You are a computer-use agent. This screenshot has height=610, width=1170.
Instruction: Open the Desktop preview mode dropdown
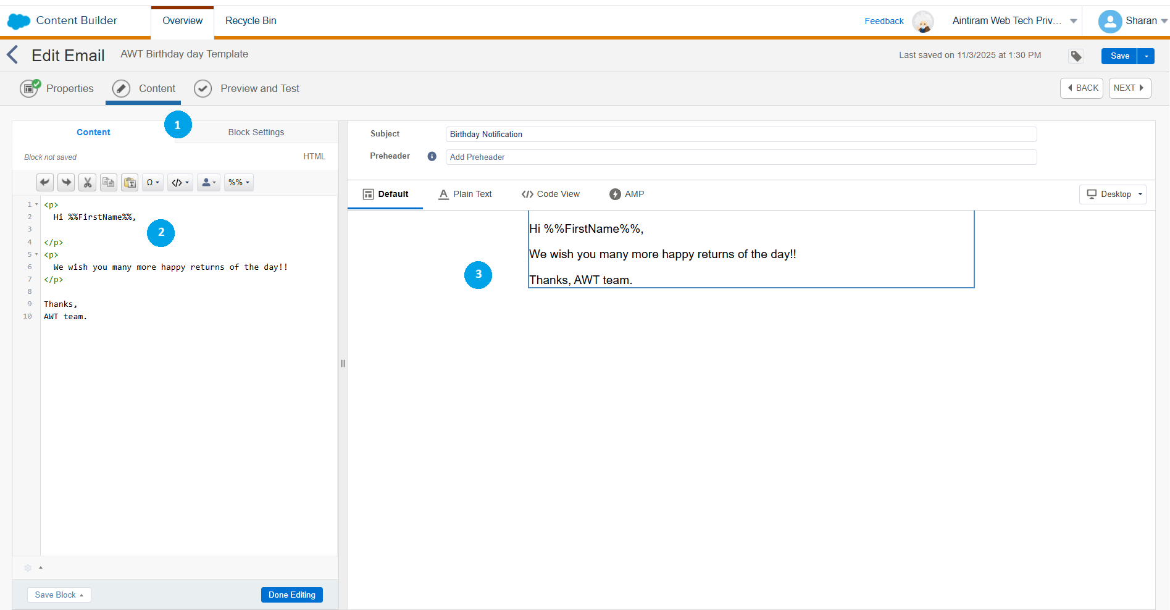tap(1113, 194)
